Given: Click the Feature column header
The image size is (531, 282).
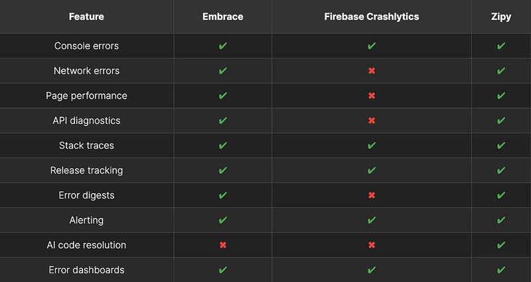Looking at the screenshot, I should pyautogui.click(x=86, y=17).
